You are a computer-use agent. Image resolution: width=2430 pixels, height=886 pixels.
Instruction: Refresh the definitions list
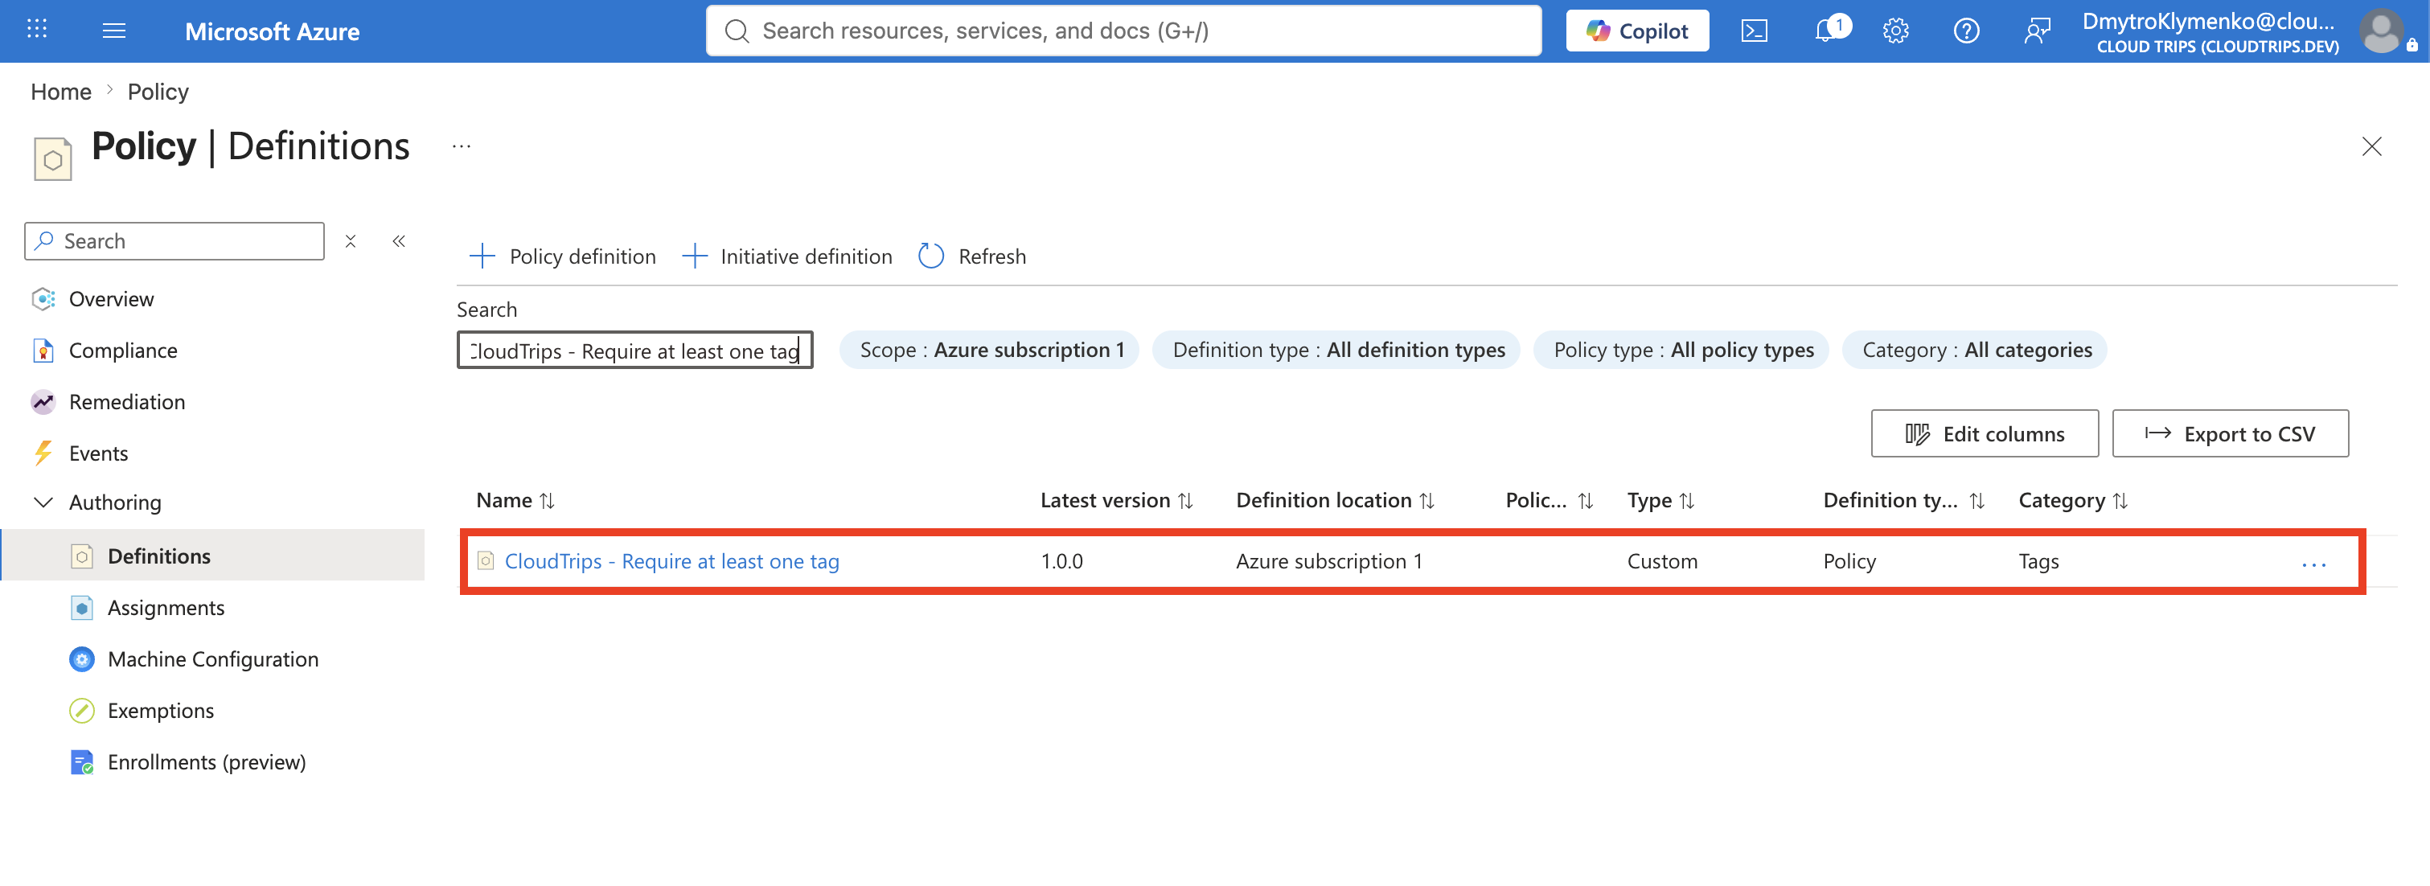coord(971,256)
